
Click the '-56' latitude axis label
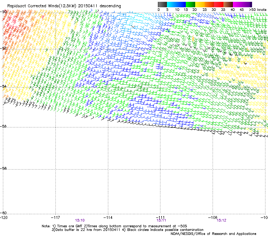coord(3,126)
